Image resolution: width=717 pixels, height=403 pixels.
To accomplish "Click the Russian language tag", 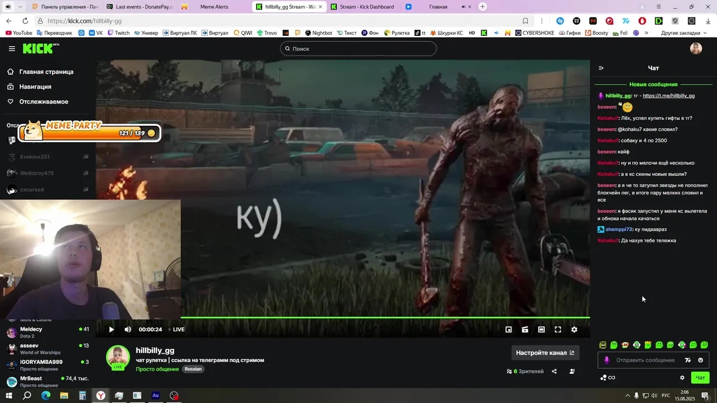I will click(193, 369).
